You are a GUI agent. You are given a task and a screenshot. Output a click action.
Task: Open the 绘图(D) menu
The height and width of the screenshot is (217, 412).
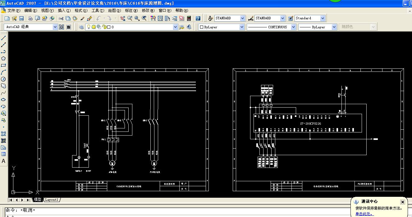(x=114, y=10)
